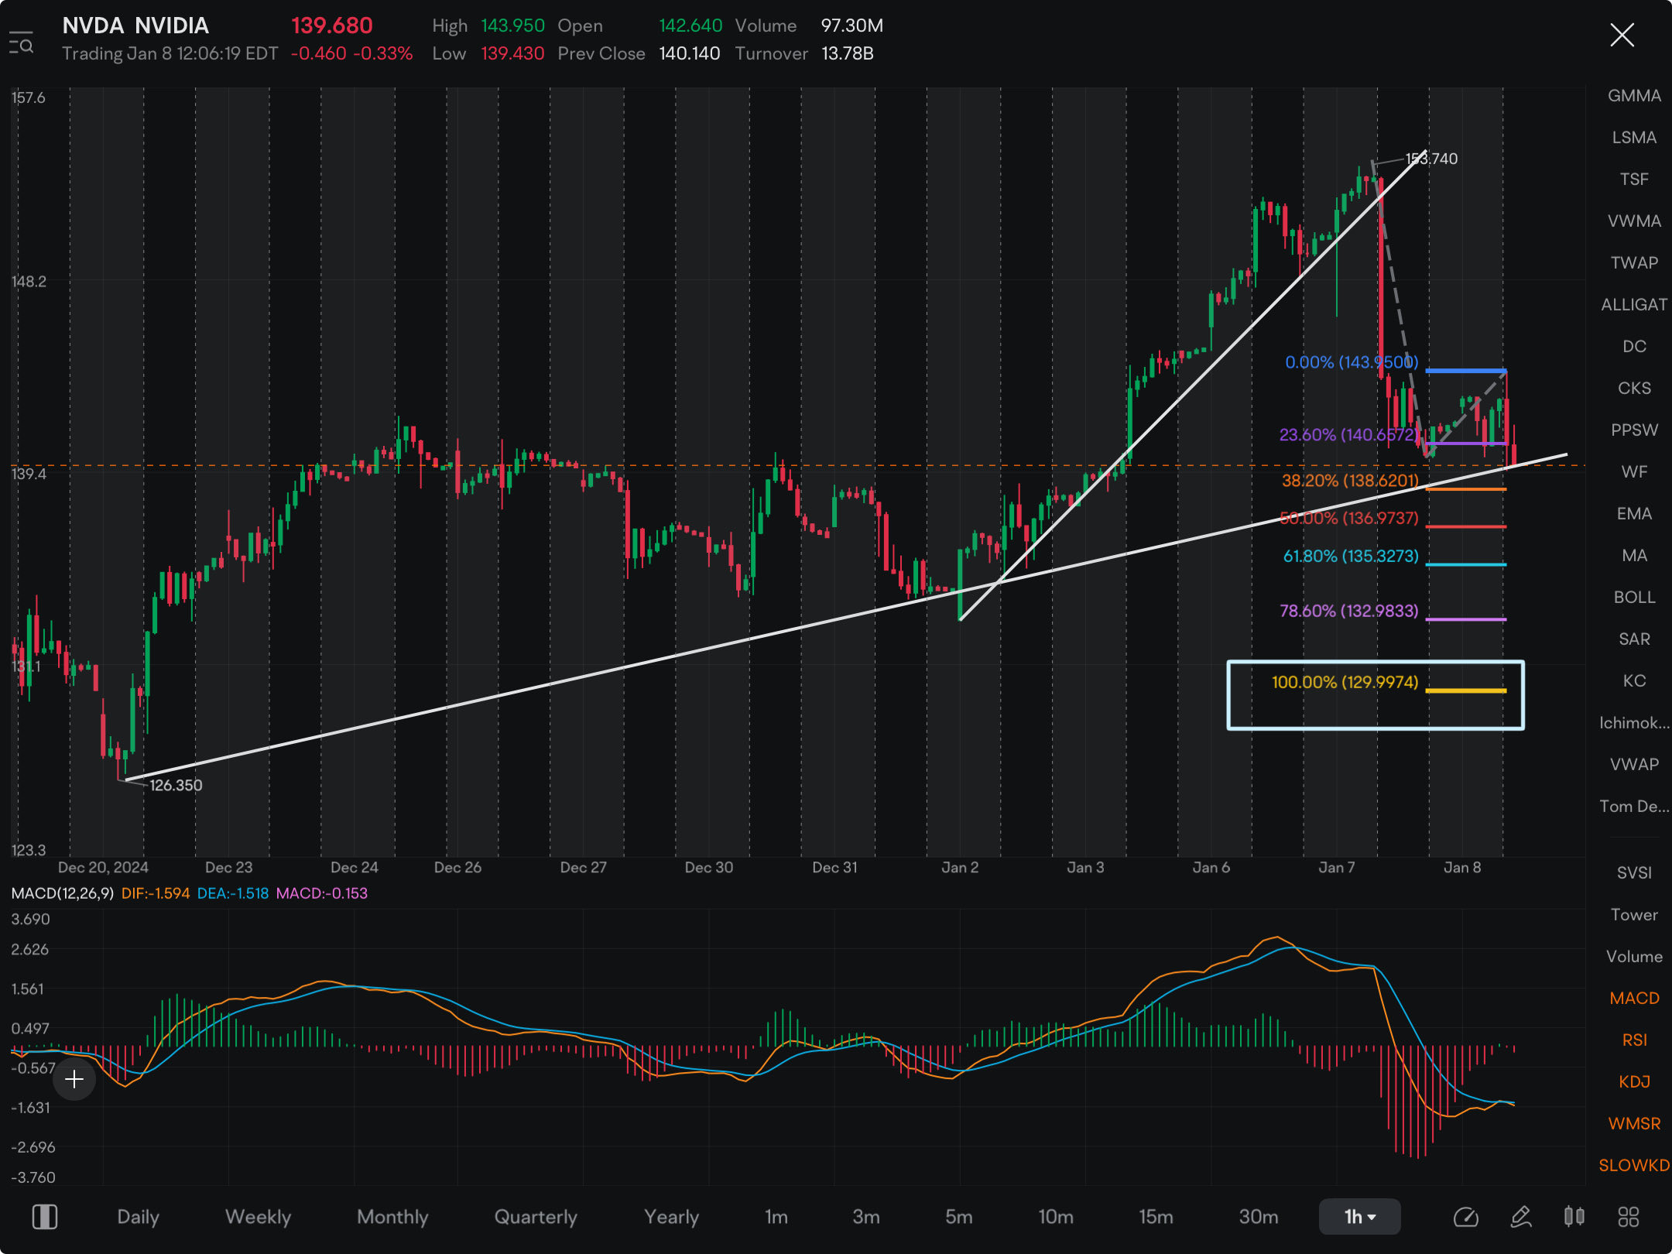Enable the KC indicator

click(x=1634, y=681)
